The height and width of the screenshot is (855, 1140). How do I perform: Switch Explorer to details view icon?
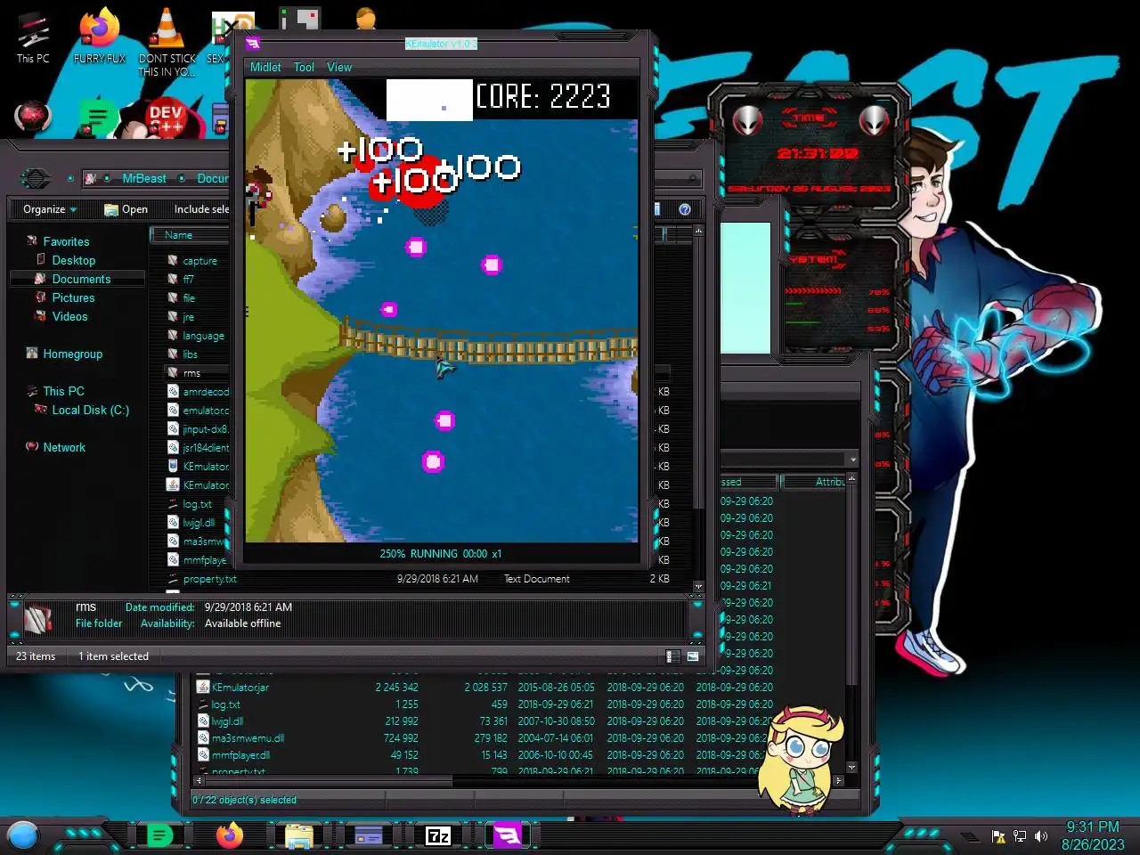click(x=673, y=656)
